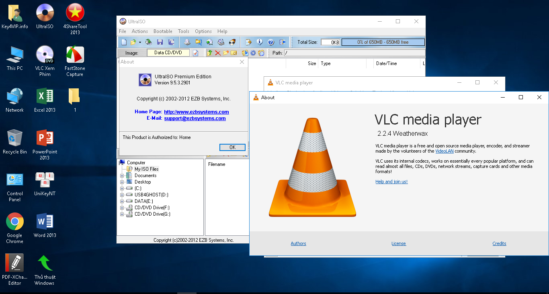Click OK in the UltraISO About dialog
The width and height of the screenshot is (549, 294).
coord(232,147)
